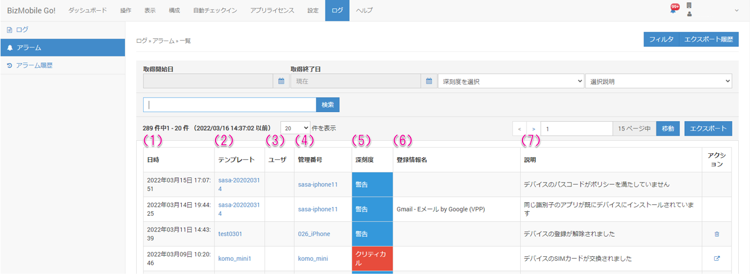Click the page number input field
This screenshot has width=750, height=276.
(x=576, y=128)
